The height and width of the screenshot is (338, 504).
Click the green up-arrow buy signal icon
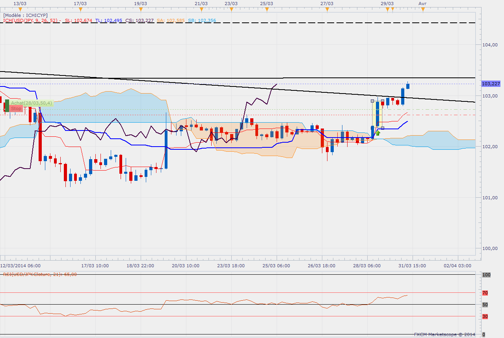pyautogui.click(x=378, y=133)
